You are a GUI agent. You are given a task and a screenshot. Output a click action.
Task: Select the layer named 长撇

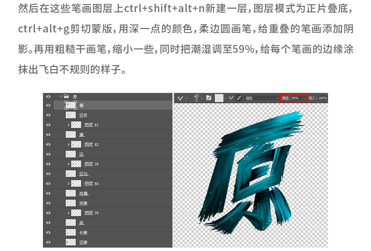click(83, 232)
